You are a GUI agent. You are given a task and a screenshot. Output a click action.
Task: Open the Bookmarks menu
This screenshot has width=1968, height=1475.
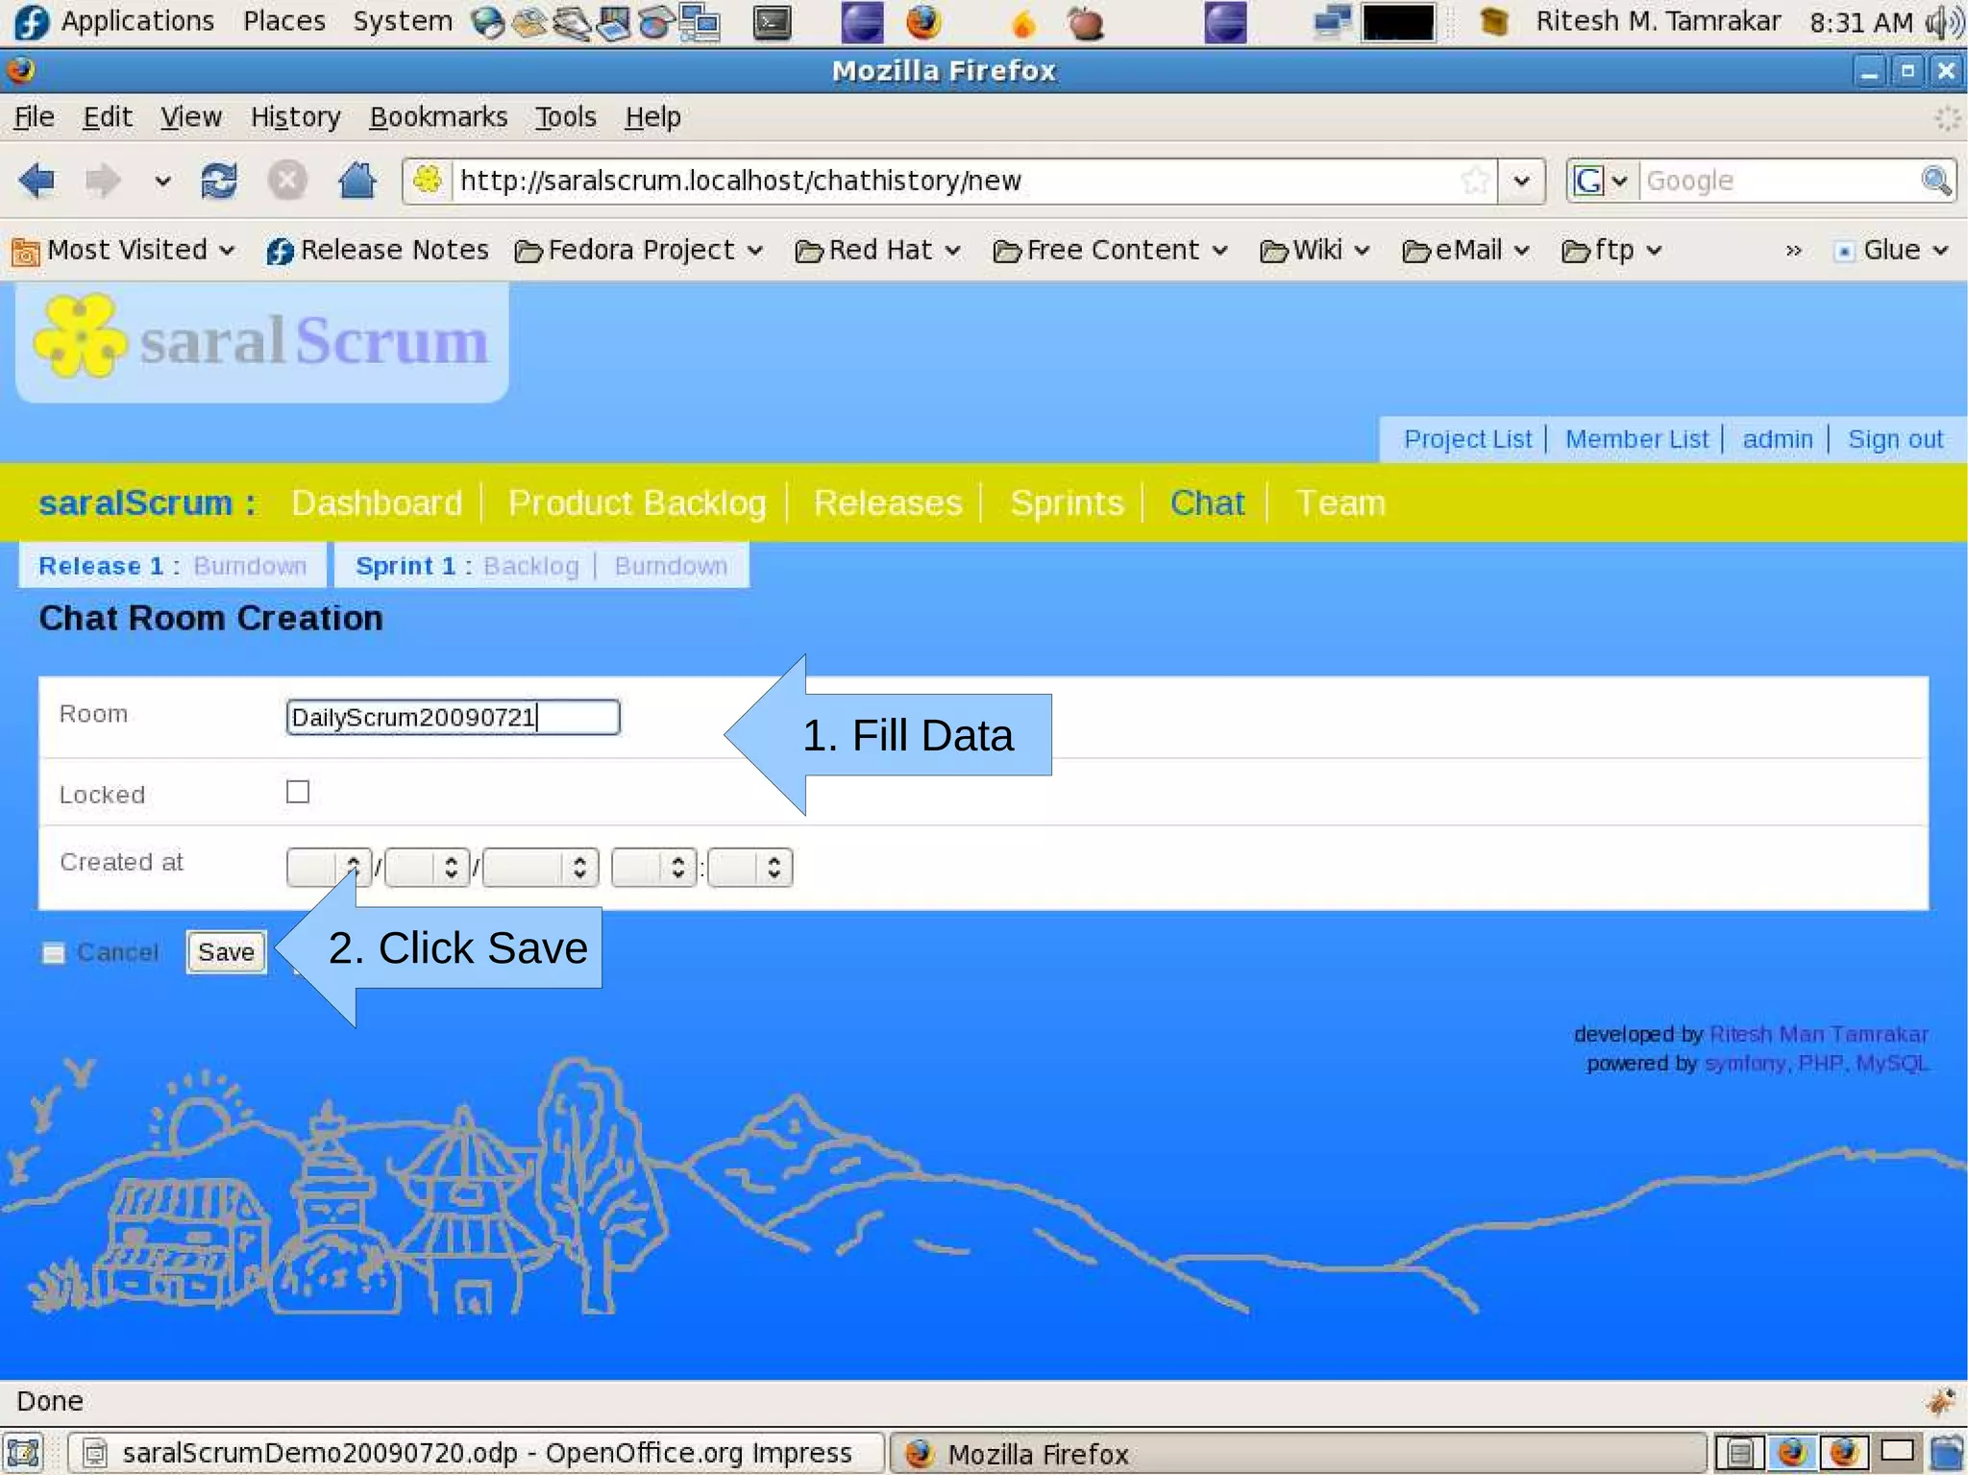pos(438,117)
